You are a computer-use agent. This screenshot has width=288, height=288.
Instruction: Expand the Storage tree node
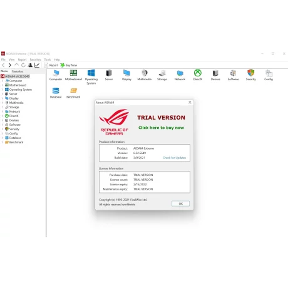[3, 107]
